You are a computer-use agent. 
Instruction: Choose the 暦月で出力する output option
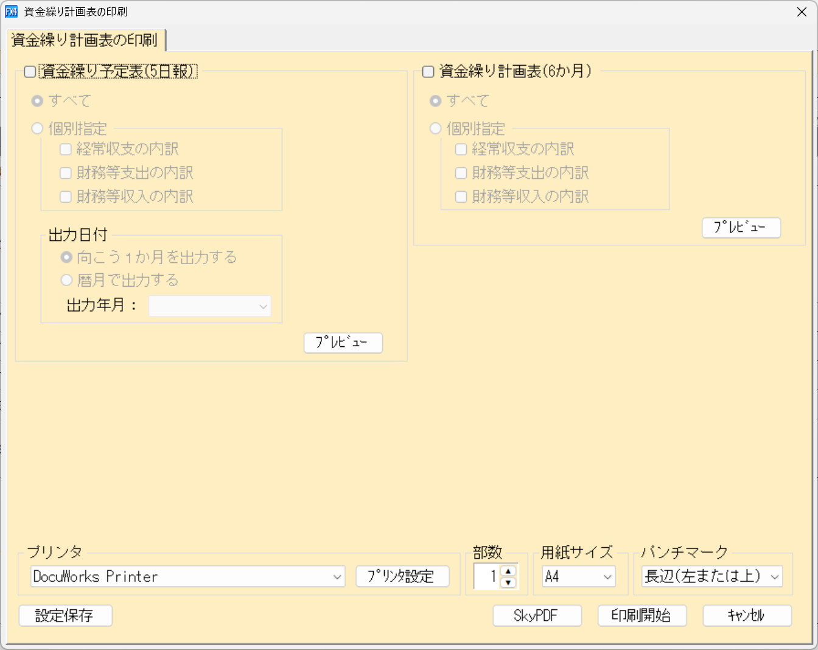[66, 280]
